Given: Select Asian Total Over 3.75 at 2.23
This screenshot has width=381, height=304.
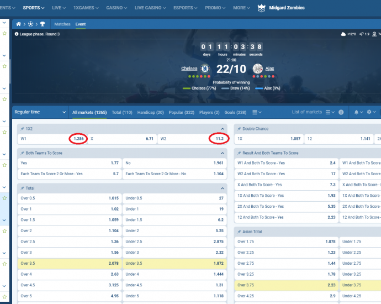Looking at the screenshot, I should (286, 285).
